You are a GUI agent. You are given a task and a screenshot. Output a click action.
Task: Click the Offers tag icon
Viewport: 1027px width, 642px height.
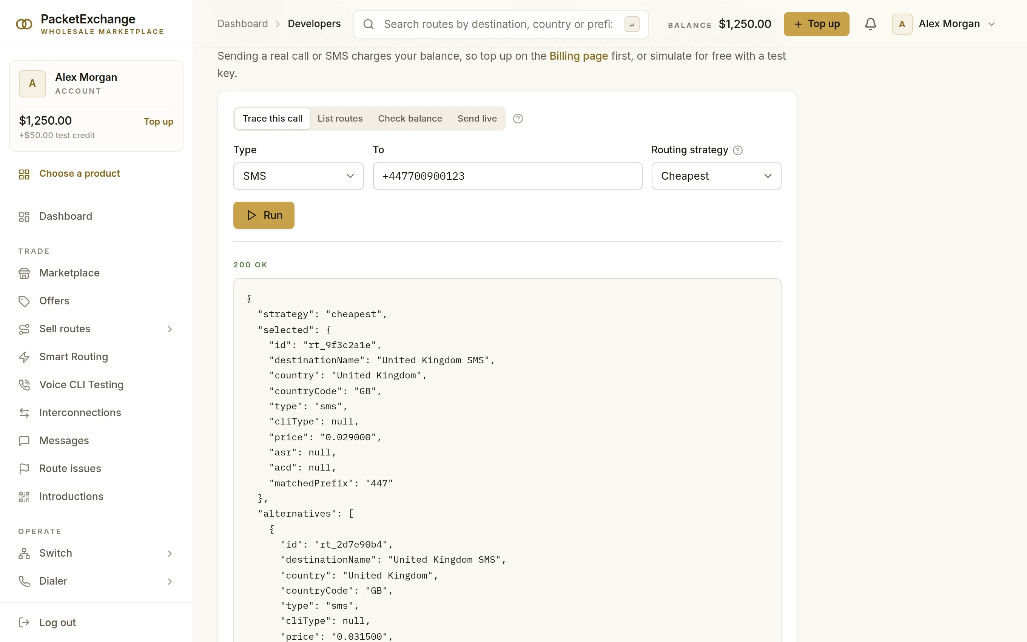pyautogui.click(x=24, y=301)
